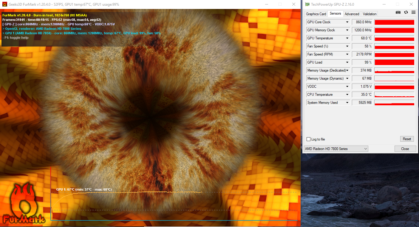Viewport: 419px width, 227px height.
Task: Click the GPU Core Clock graph bar
Action: (x=394, y=22)
